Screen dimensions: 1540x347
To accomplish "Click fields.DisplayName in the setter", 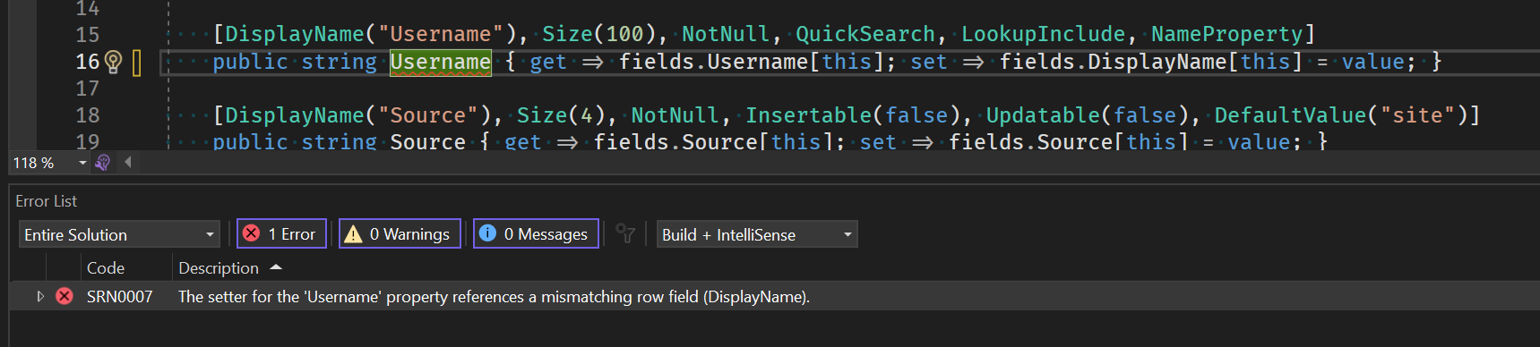I will [1113, 62].
